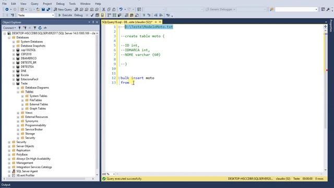This screenshot has width=334, height=188.
Task: Parse query with the checkmark icon
Action: click(x=92, y=15)
